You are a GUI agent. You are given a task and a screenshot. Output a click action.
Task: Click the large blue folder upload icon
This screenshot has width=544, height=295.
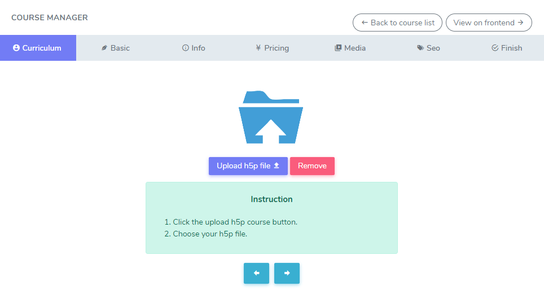271,117
